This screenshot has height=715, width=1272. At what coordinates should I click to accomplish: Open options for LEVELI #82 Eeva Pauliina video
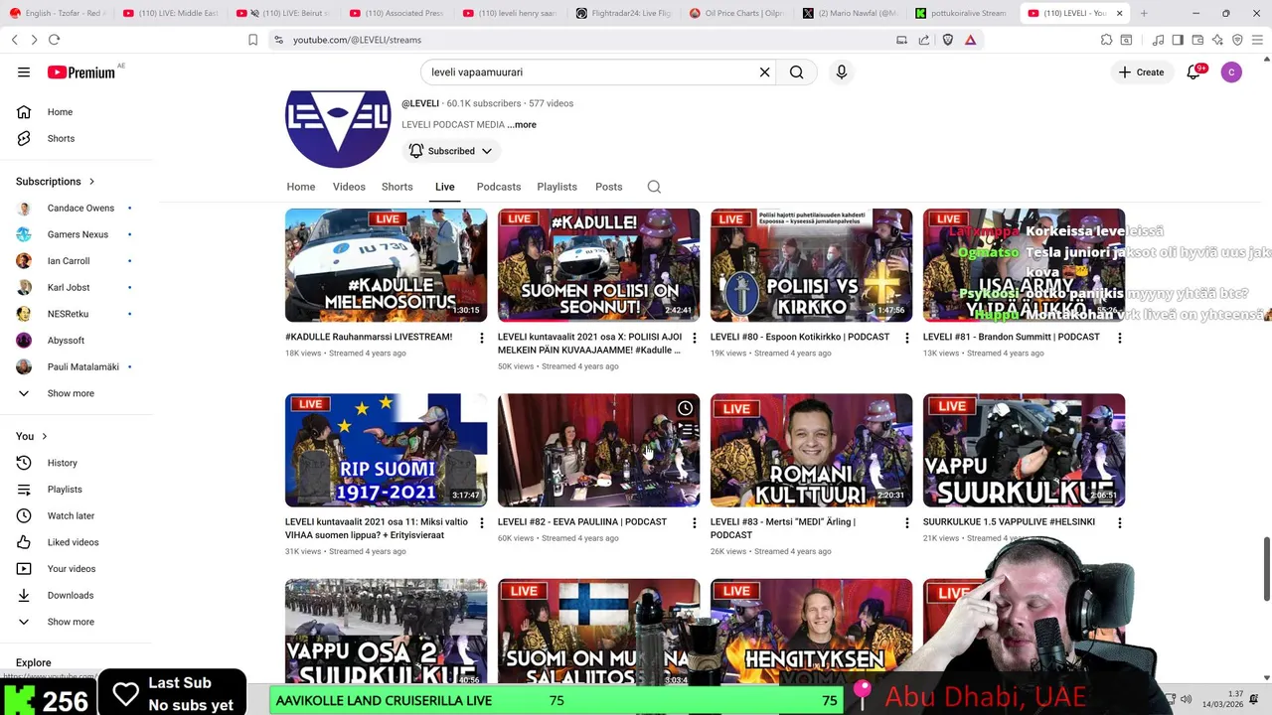(x=694, y=522)
